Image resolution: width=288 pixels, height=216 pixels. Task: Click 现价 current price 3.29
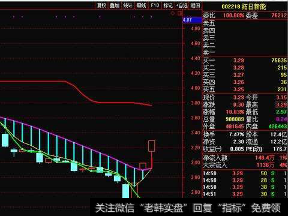[x=238, y=98]
